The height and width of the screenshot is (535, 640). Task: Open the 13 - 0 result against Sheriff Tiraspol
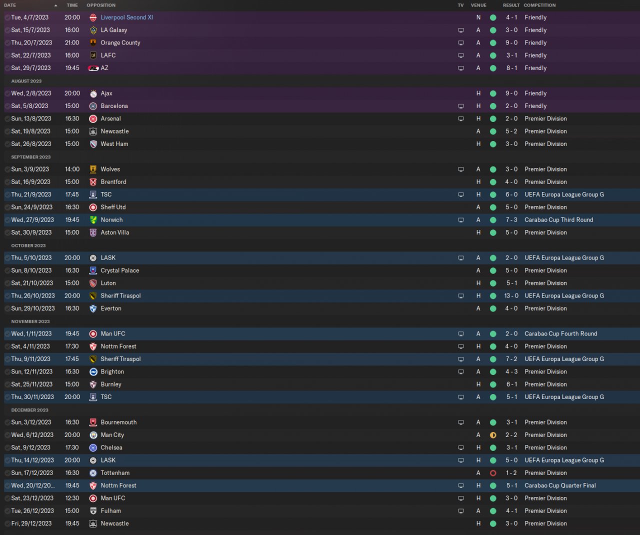pos(511,296)
